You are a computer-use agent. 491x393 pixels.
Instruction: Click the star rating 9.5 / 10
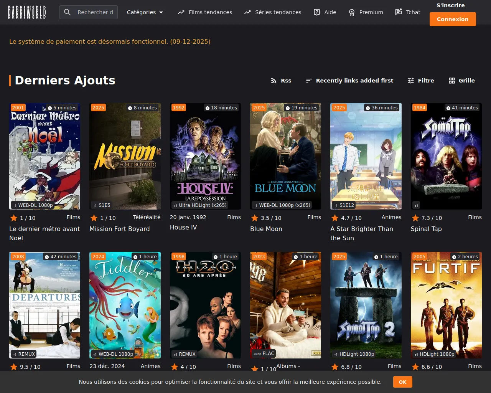(x=25, y=367)
